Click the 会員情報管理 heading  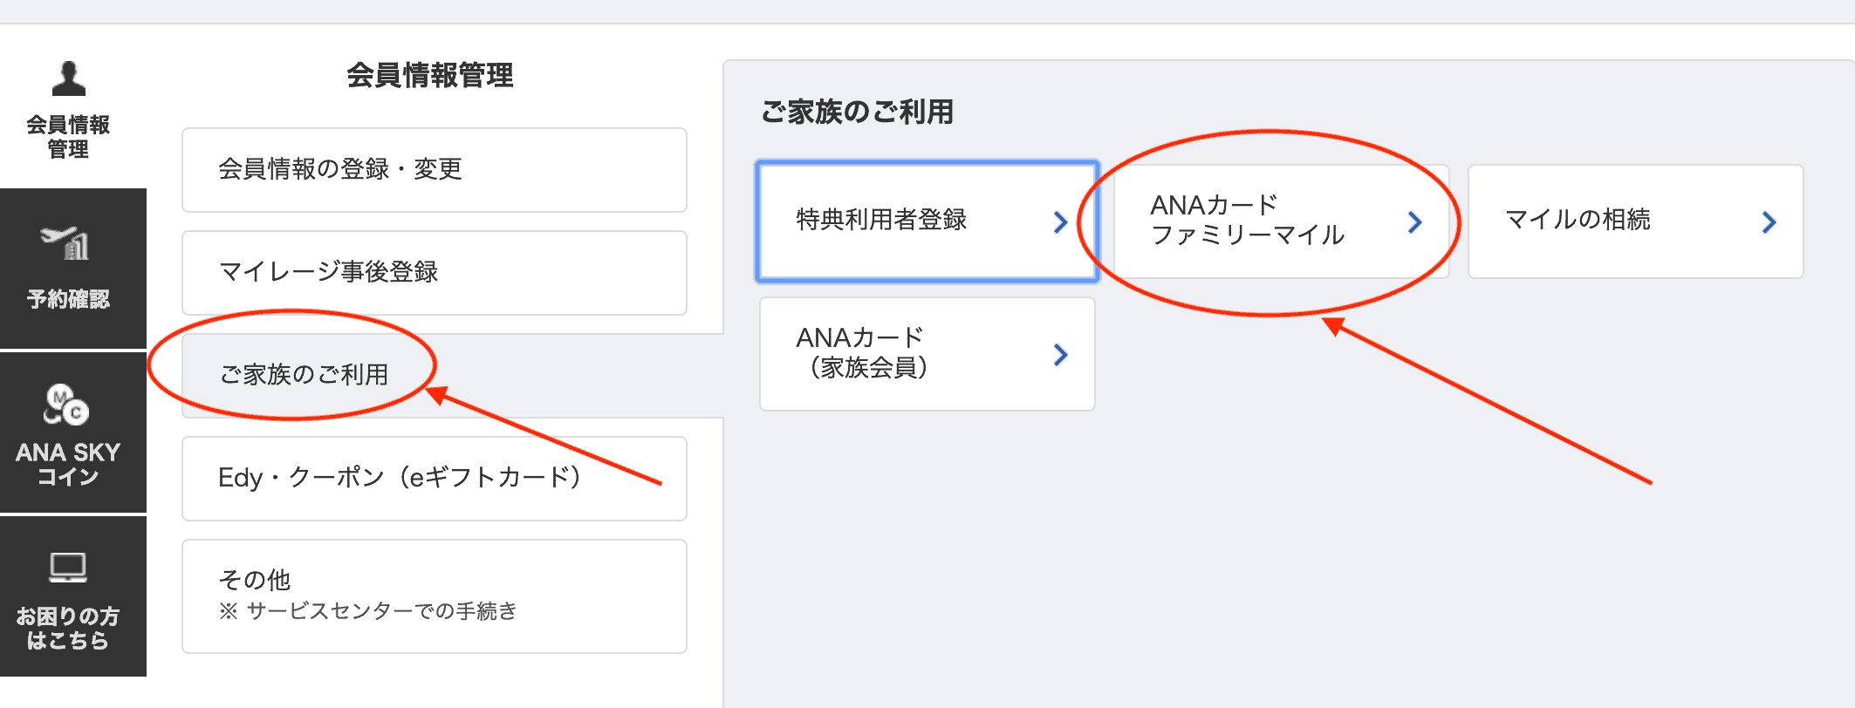431,77
